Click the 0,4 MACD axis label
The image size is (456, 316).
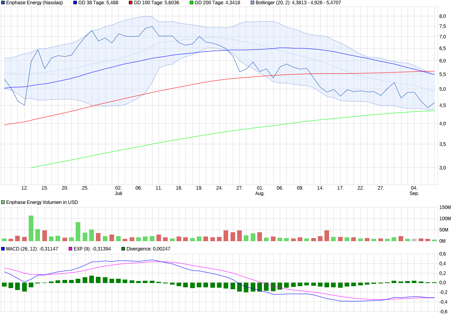tap(442, 264)
